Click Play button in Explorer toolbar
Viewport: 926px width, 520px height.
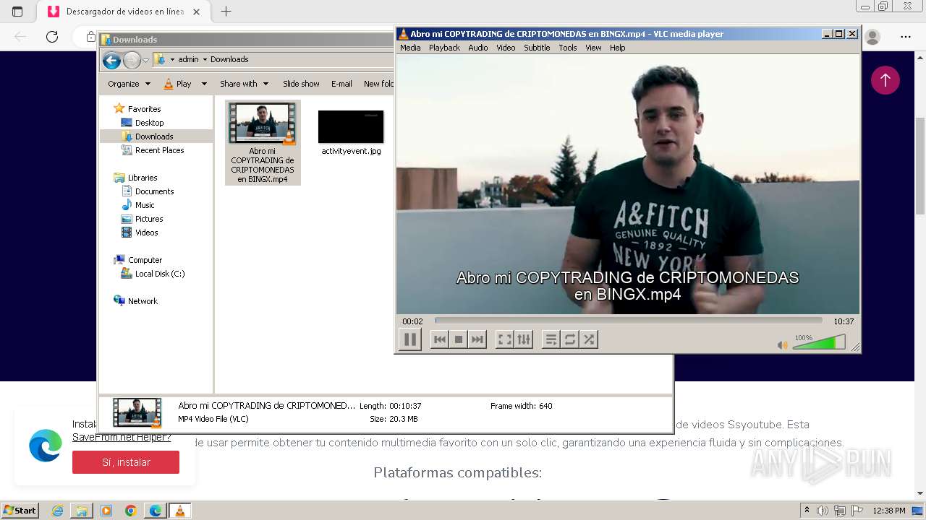pos(178,84)
